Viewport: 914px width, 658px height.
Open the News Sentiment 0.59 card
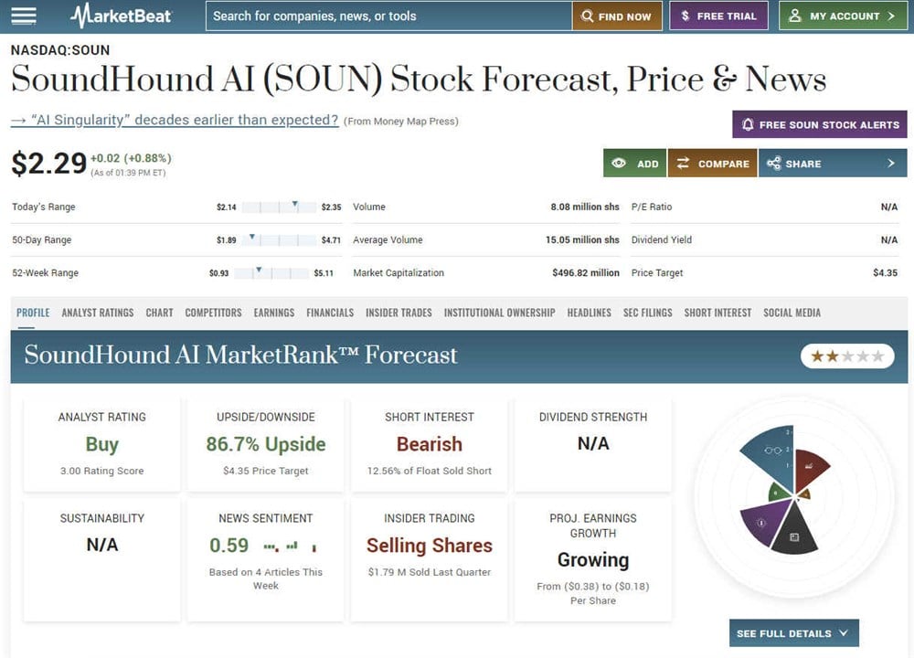[266, 560]
